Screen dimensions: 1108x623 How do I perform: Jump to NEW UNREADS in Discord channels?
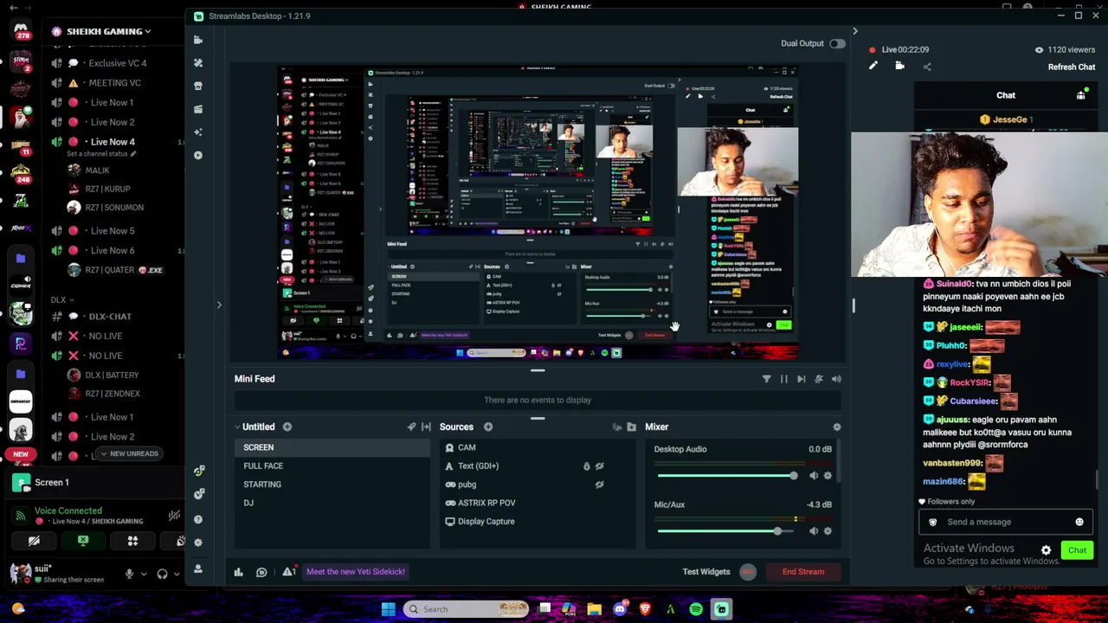pos(130,453)
